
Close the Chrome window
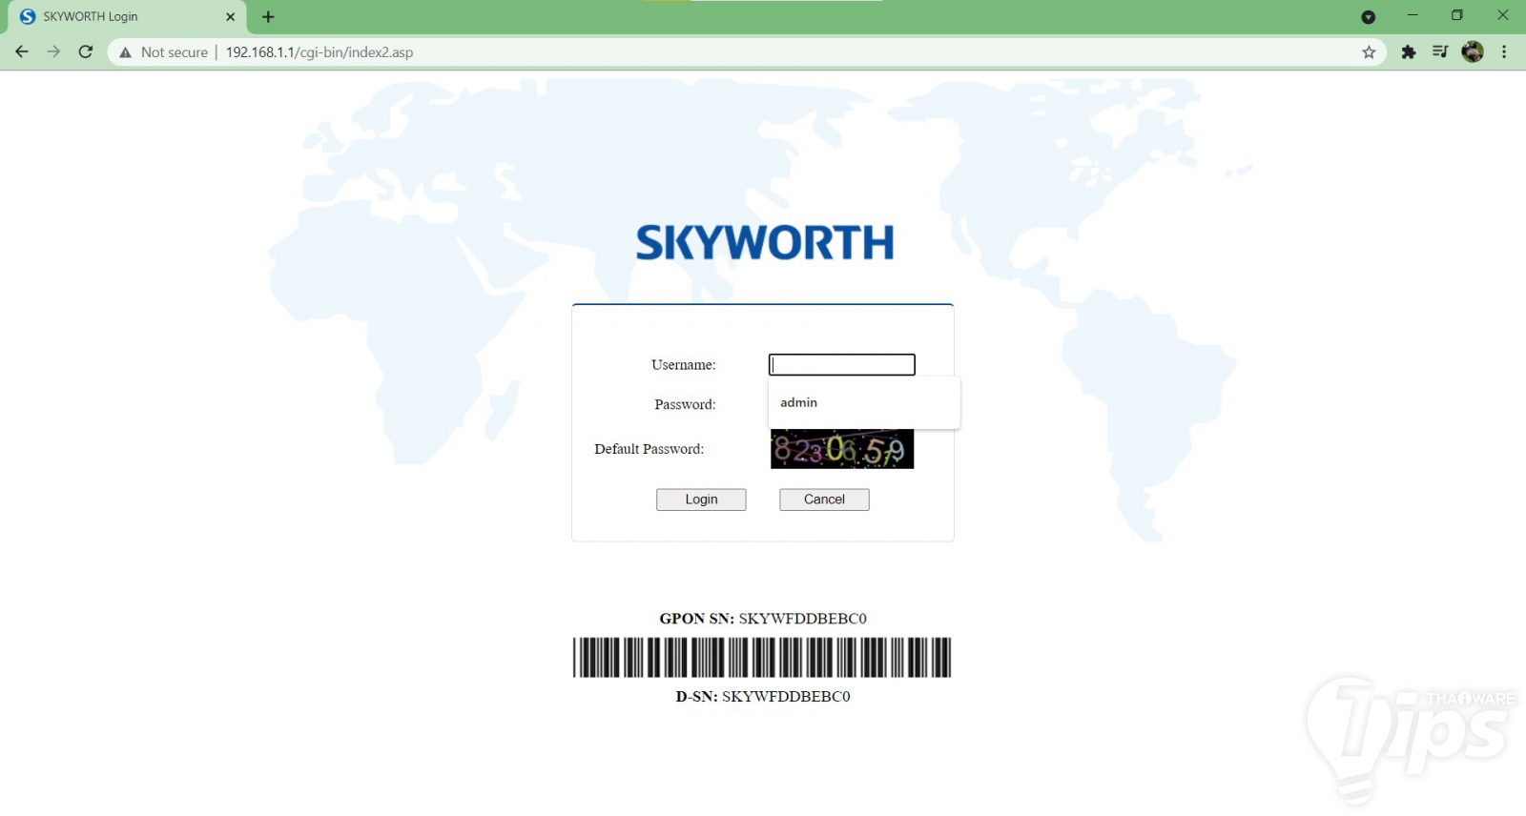click(x=1502, y=15)
